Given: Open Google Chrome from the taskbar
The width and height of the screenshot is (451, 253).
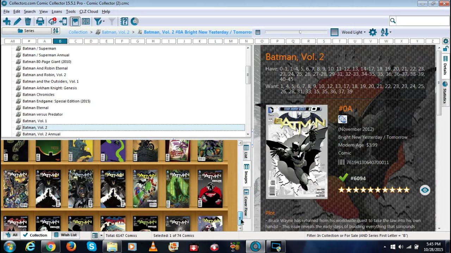Looking at the screenshot, I should (x=51, y=247).
